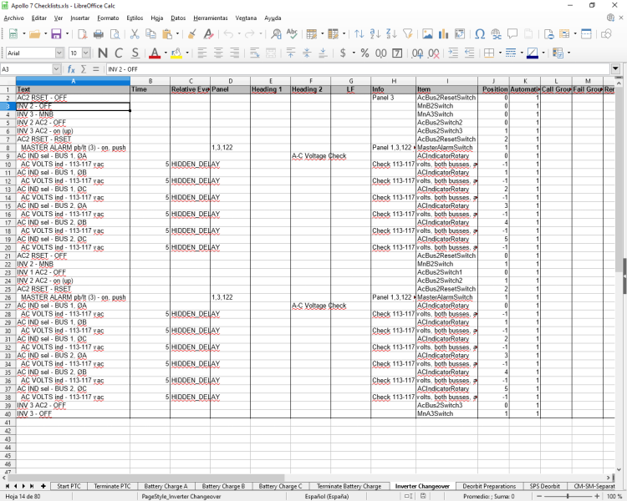This screenshot has width=627, height=501.
Task: Toggle underline (S) formatting
Action: [x=135, y=53]
